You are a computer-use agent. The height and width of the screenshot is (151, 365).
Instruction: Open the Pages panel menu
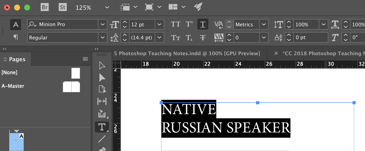tap(85, 59)
